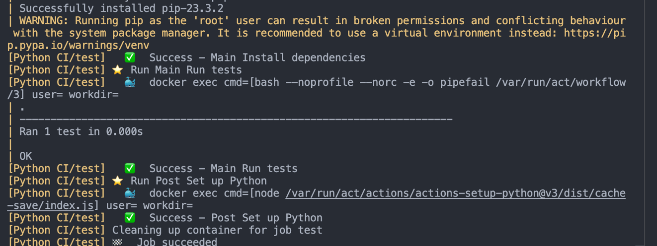Click the star icon before Run Post Set up Python

pyautogui.click(x=117, y=181)
